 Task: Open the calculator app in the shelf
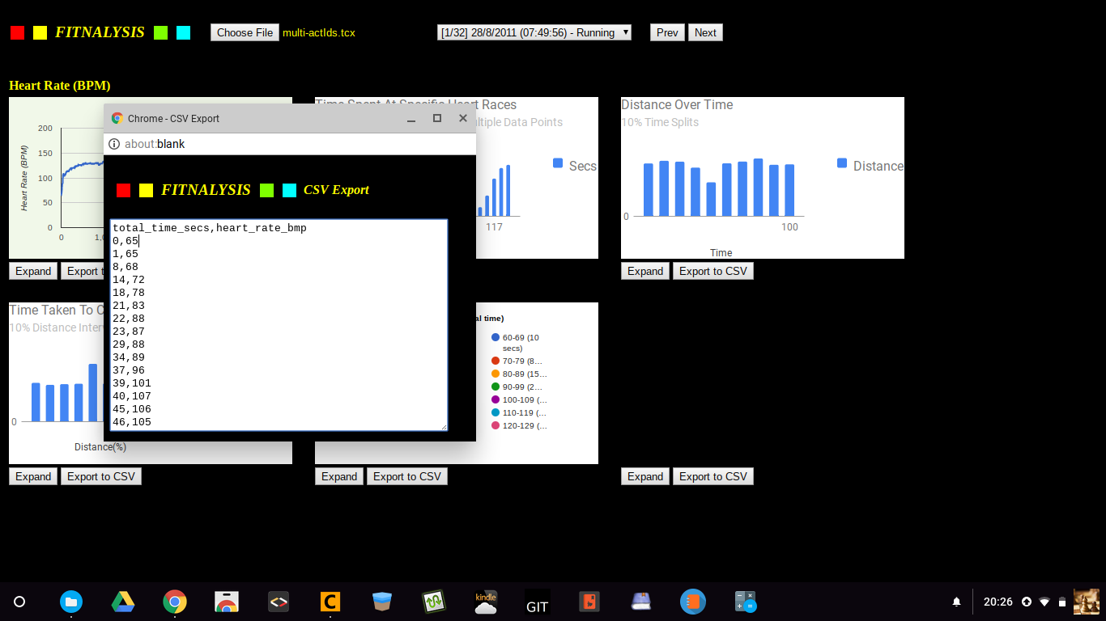[x=745, y=602]
